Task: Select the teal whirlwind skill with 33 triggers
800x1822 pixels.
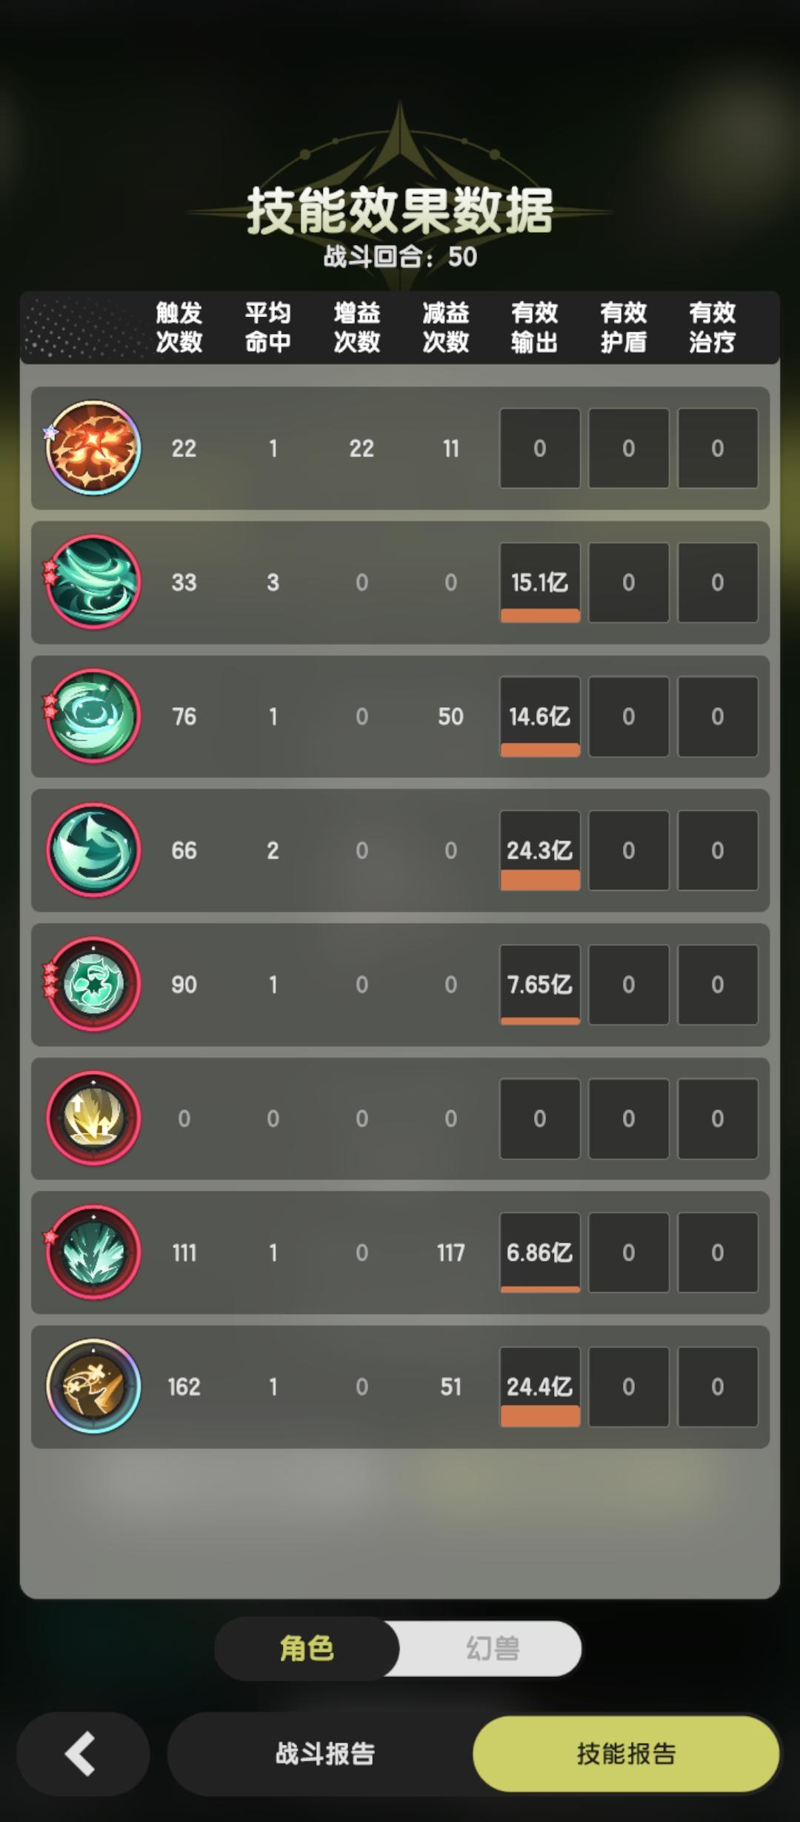Action: (x=93, y=582)
